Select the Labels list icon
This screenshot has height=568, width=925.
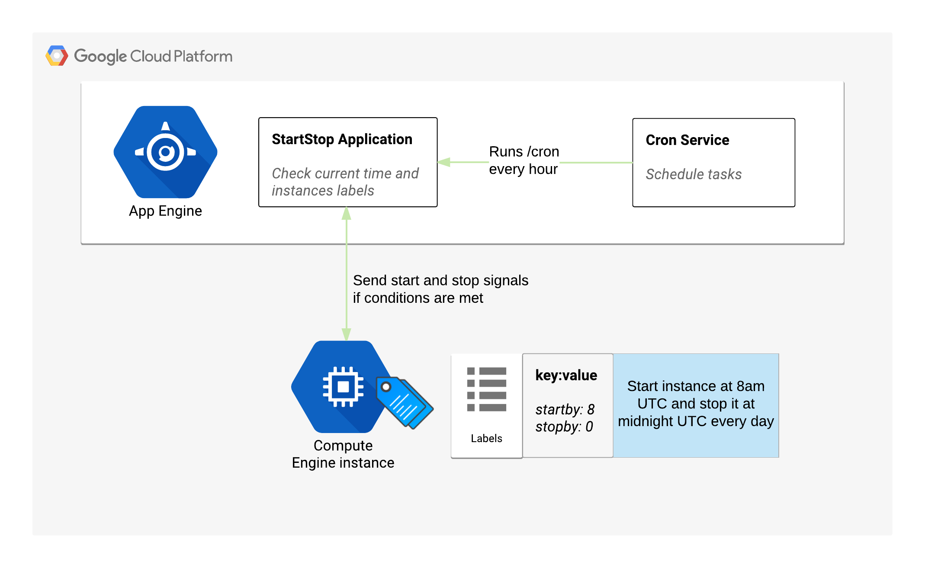487,389
